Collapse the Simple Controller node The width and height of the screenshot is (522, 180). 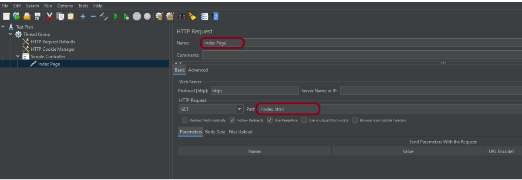click(18, 56)
